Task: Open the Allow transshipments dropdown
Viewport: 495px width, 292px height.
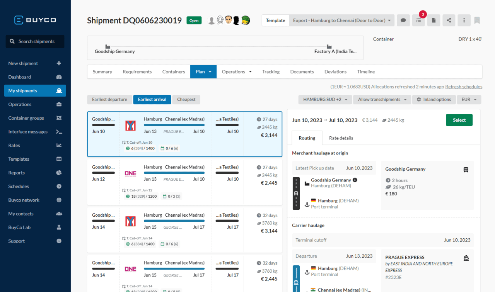Action: point(382,99)
